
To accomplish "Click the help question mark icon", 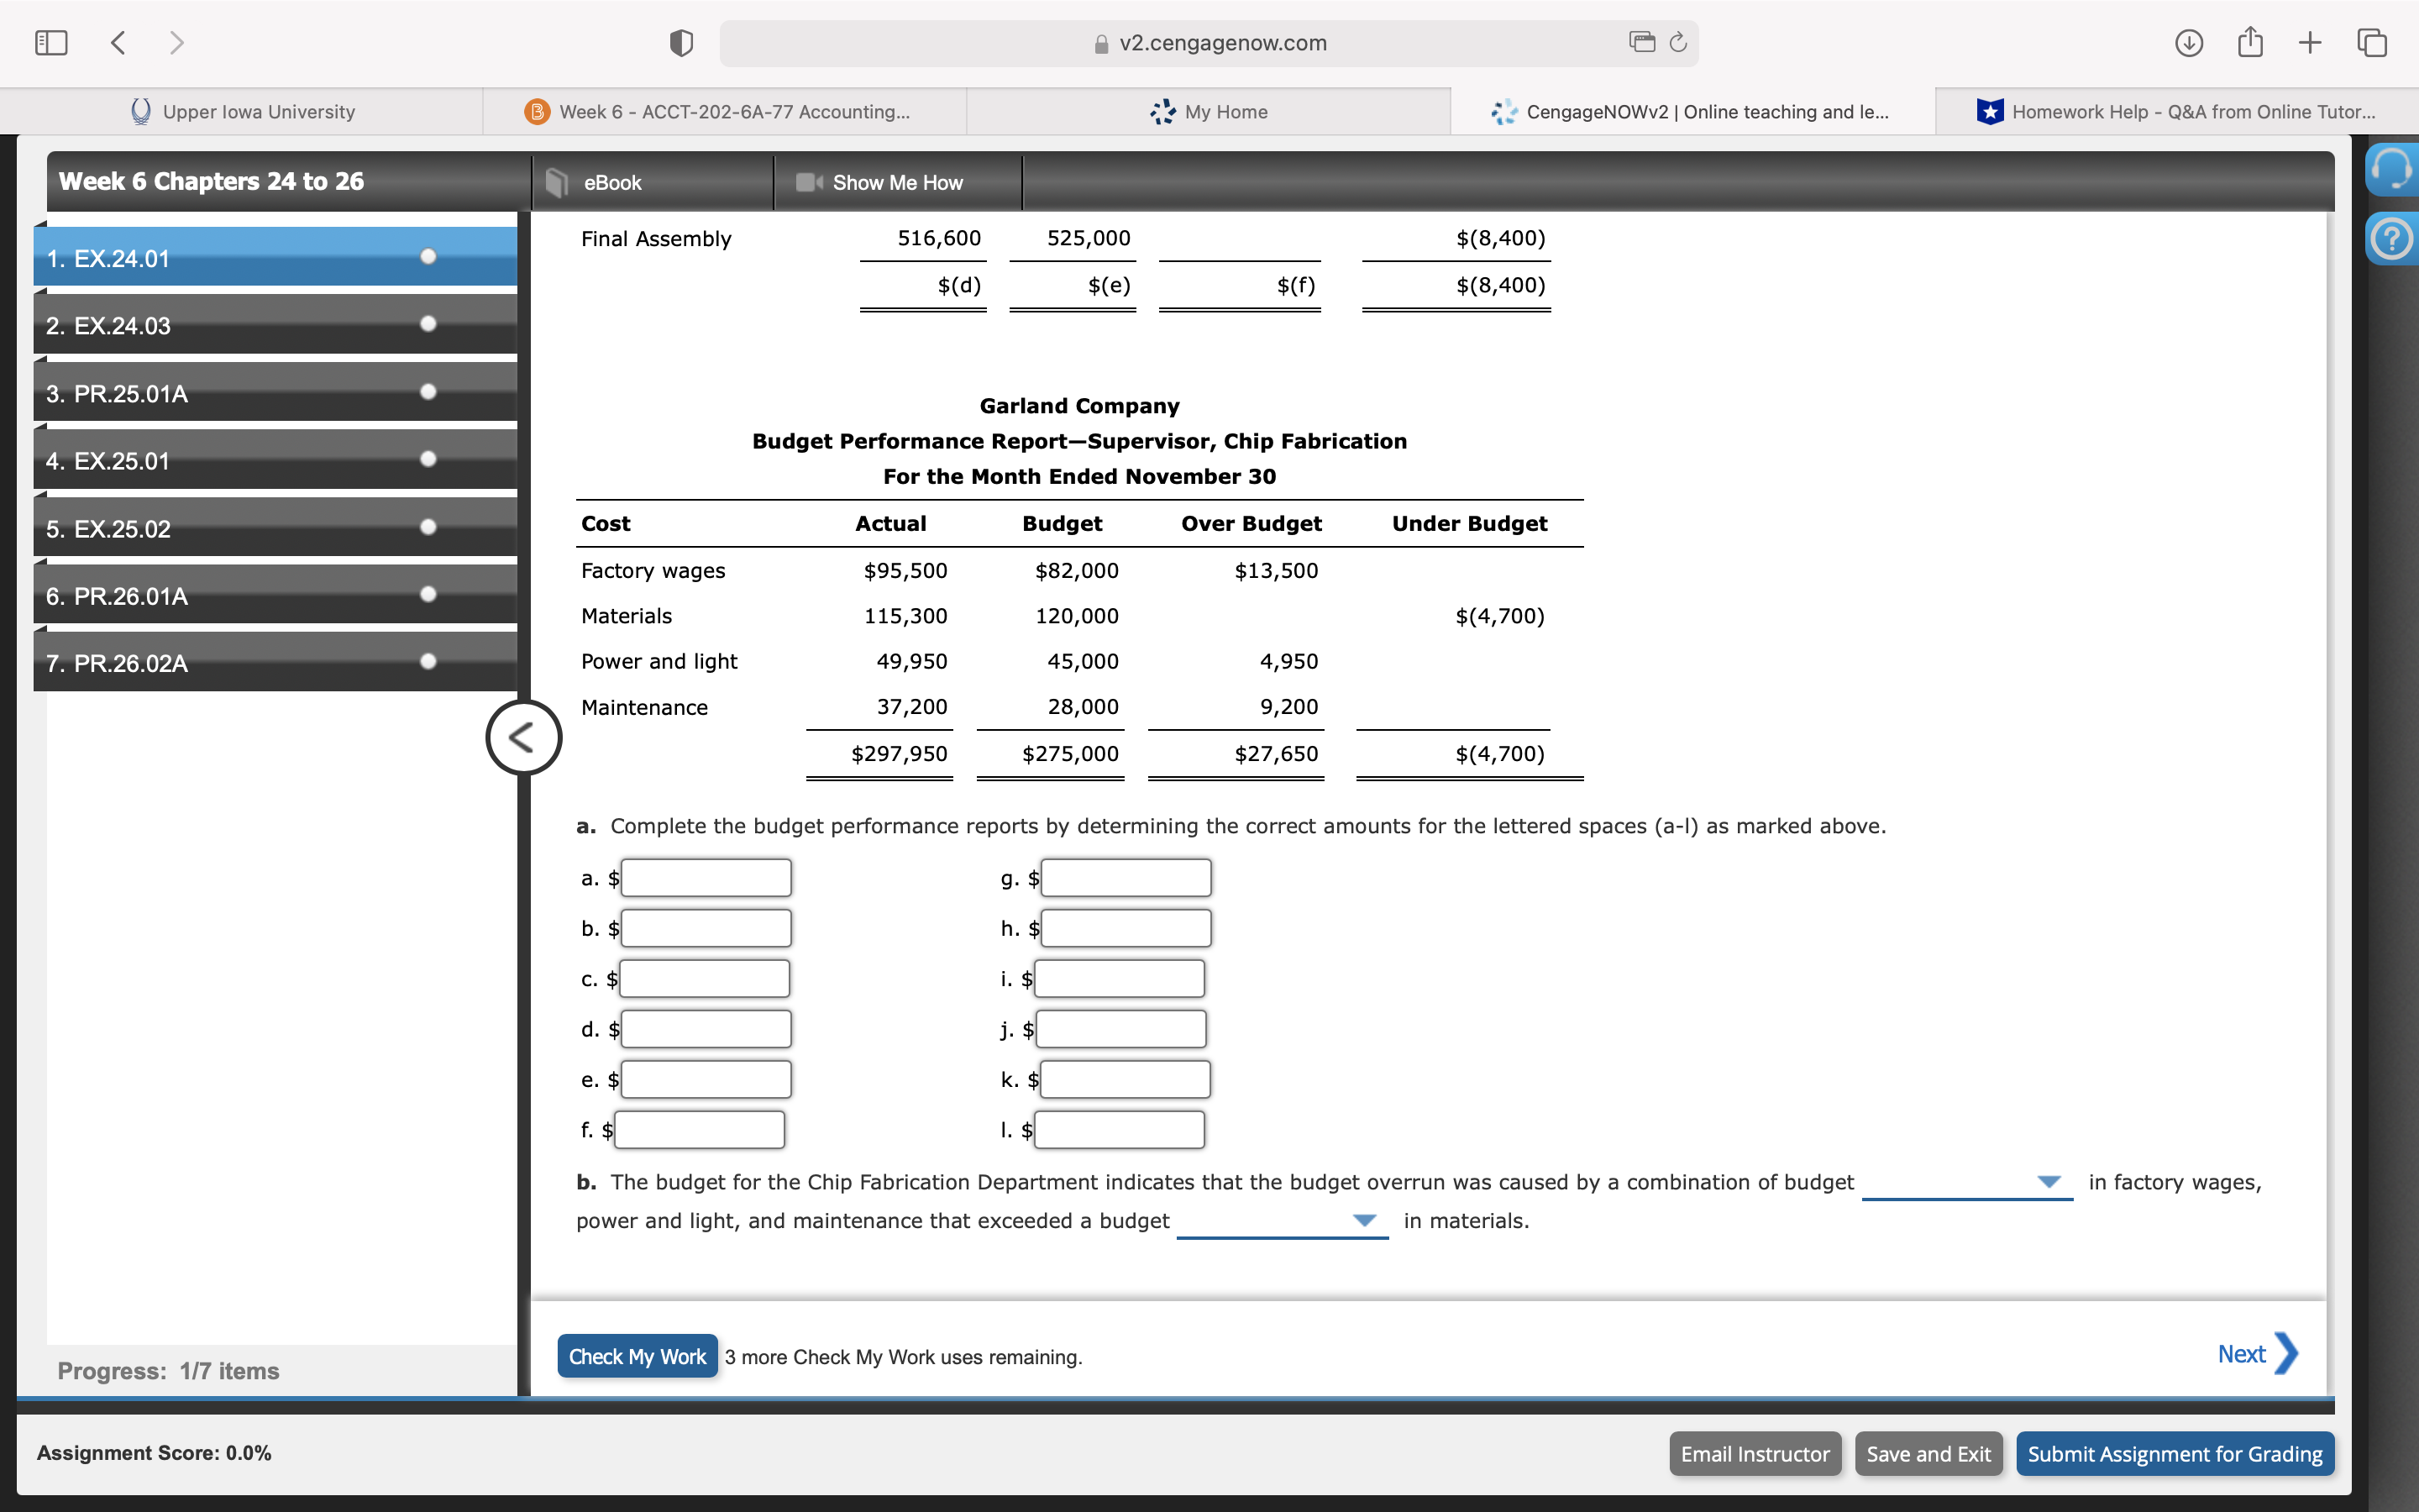I will pos(2394,237).
